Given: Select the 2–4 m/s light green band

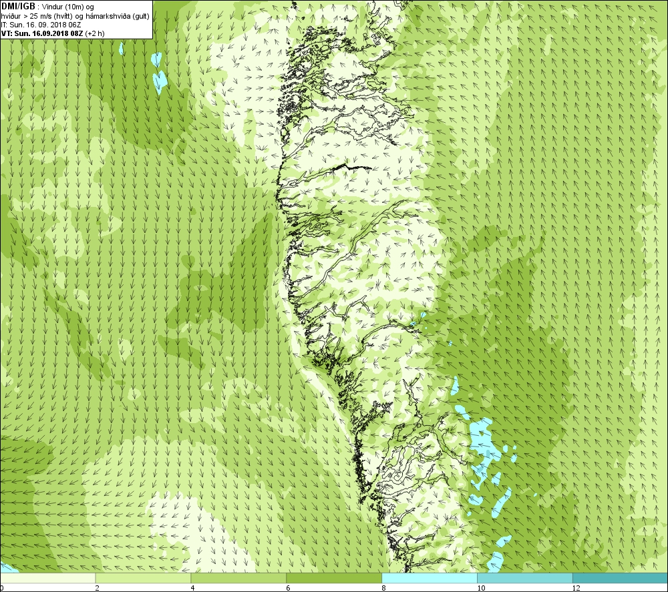Looking at the screenshot, I should (143, 578).
